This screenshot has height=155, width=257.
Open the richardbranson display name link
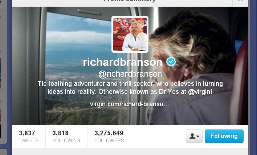click(123, 62)
